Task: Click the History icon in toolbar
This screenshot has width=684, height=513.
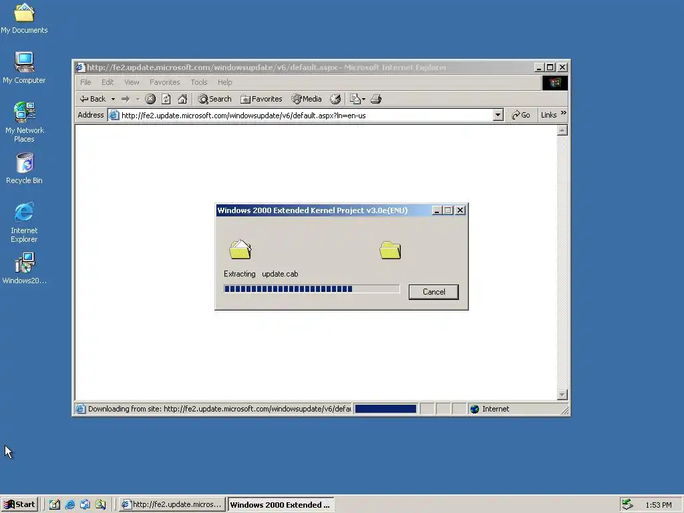Action: [335, 99]
